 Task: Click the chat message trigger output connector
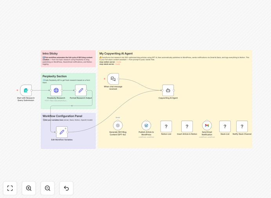(119, 79)
